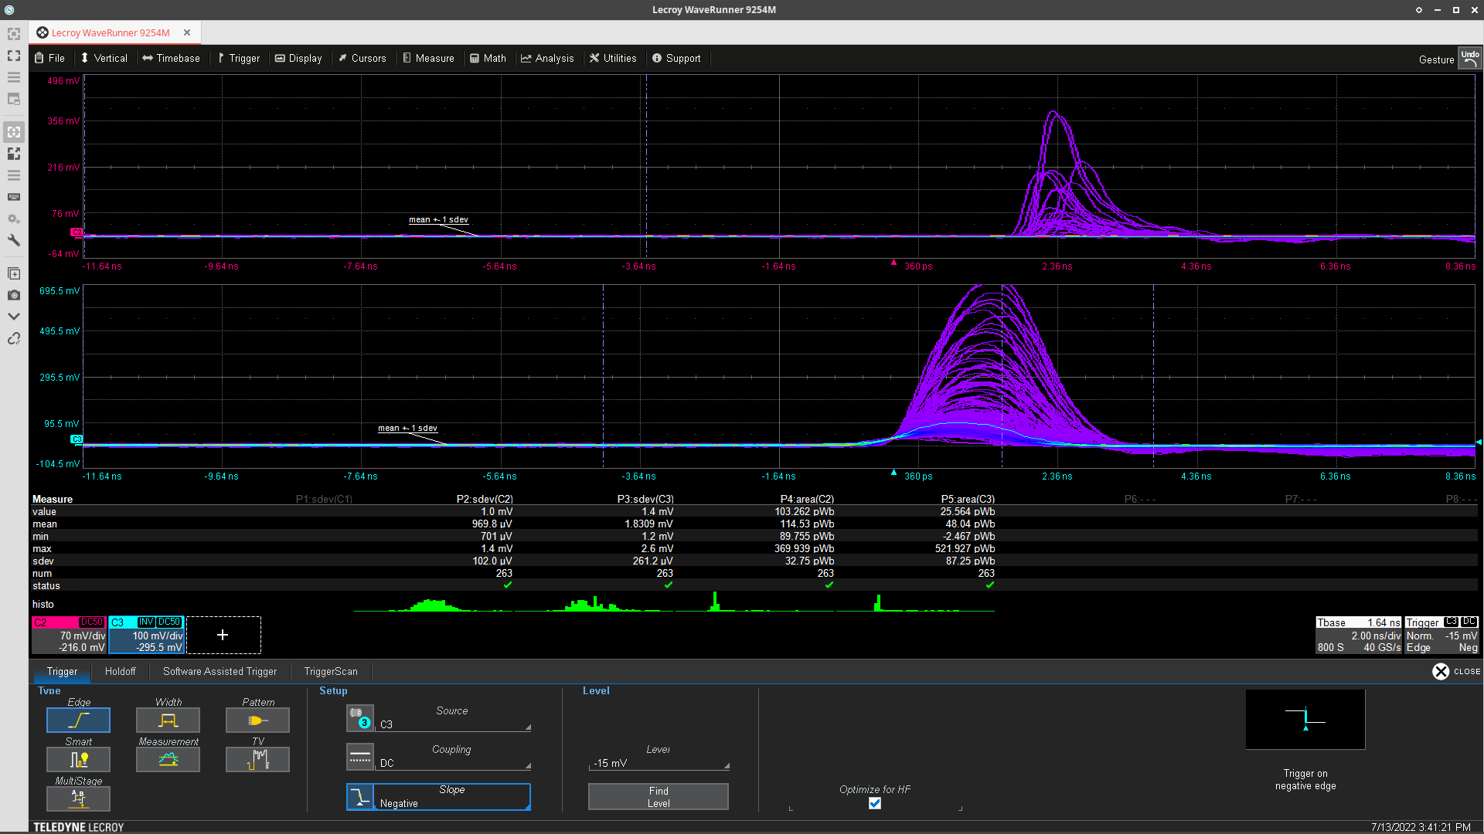Click the pink C2 trace ground marker

tap(77, 232)
